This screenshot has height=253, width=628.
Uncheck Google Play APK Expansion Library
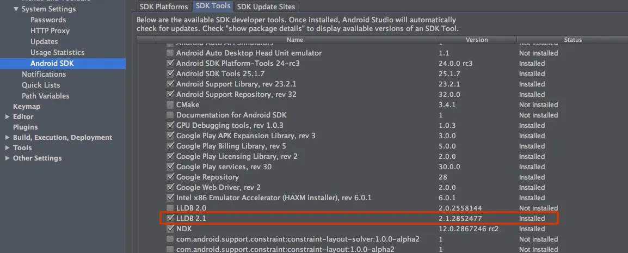170,135
